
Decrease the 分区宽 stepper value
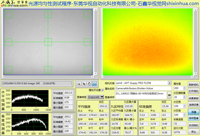coord(184,107)
